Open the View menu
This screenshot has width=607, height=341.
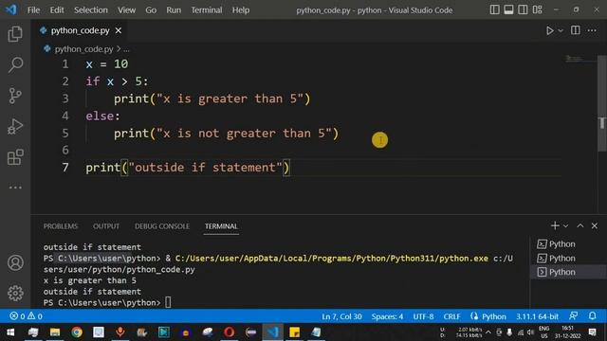(126, 10)
